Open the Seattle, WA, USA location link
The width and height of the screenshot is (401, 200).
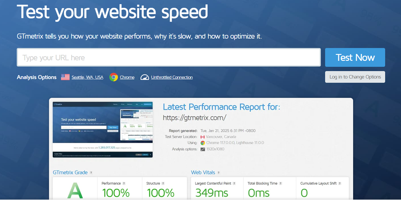coord(87,77)
